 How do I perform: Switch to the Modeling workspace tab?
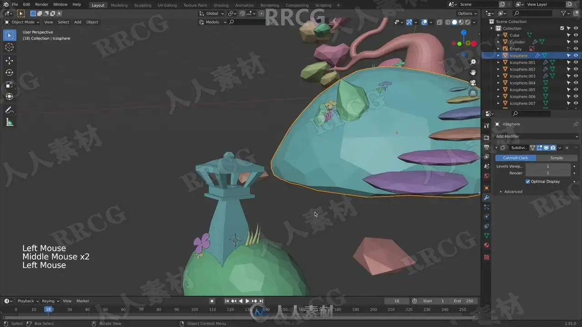pos(119,5)
